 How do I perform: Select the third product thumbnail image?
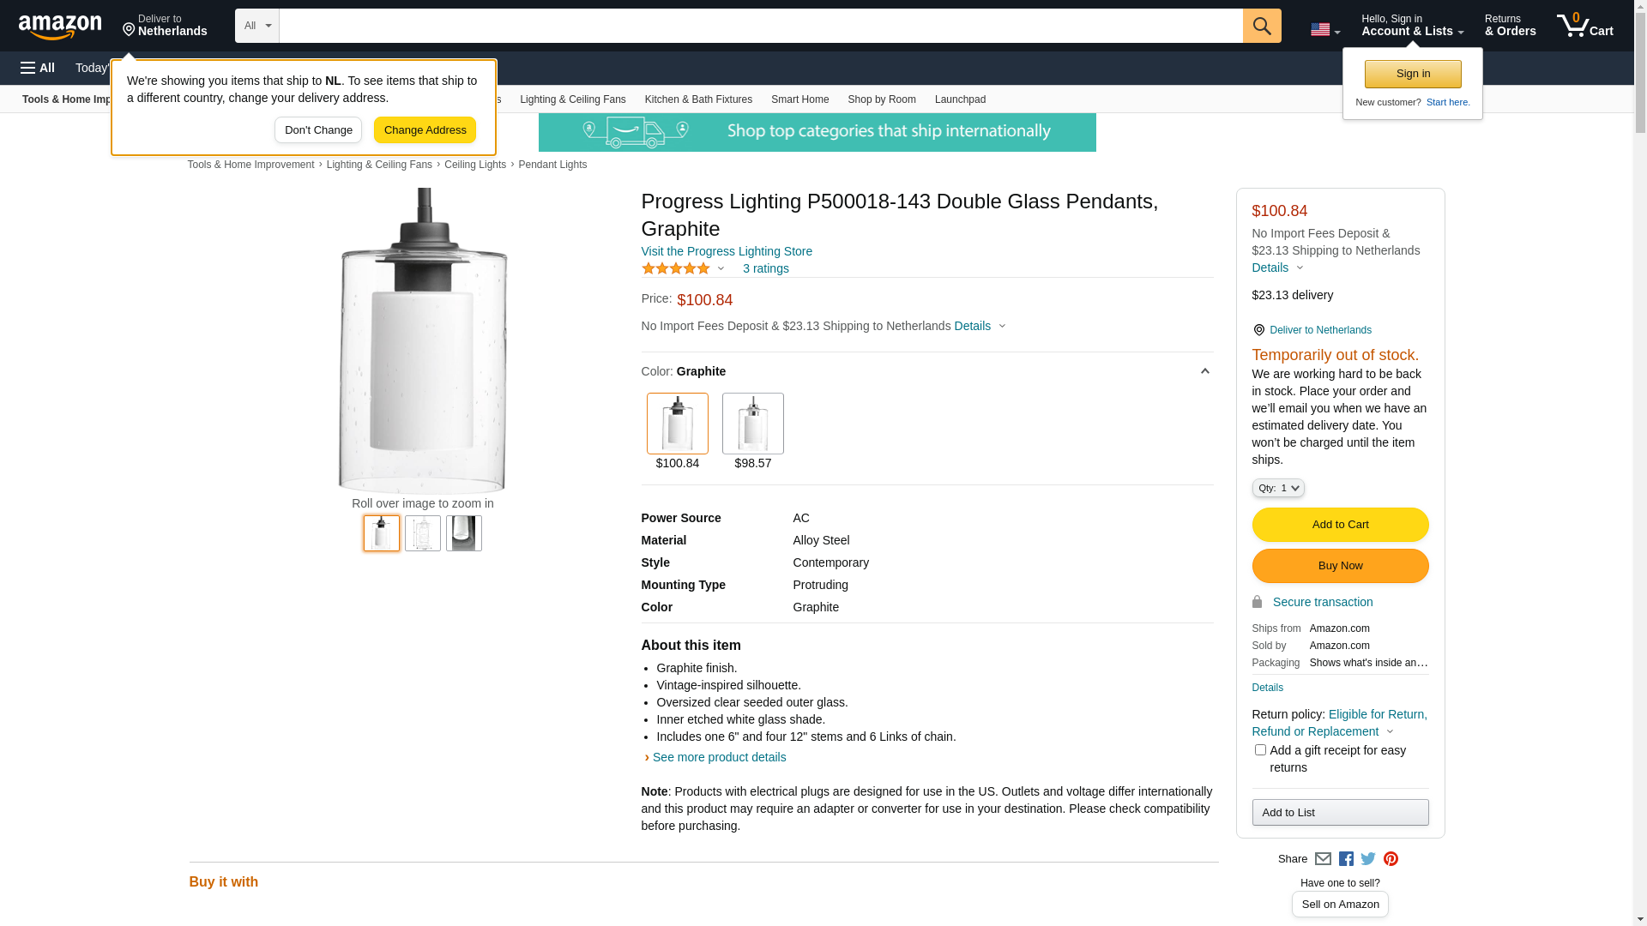[x=464, y=533]
